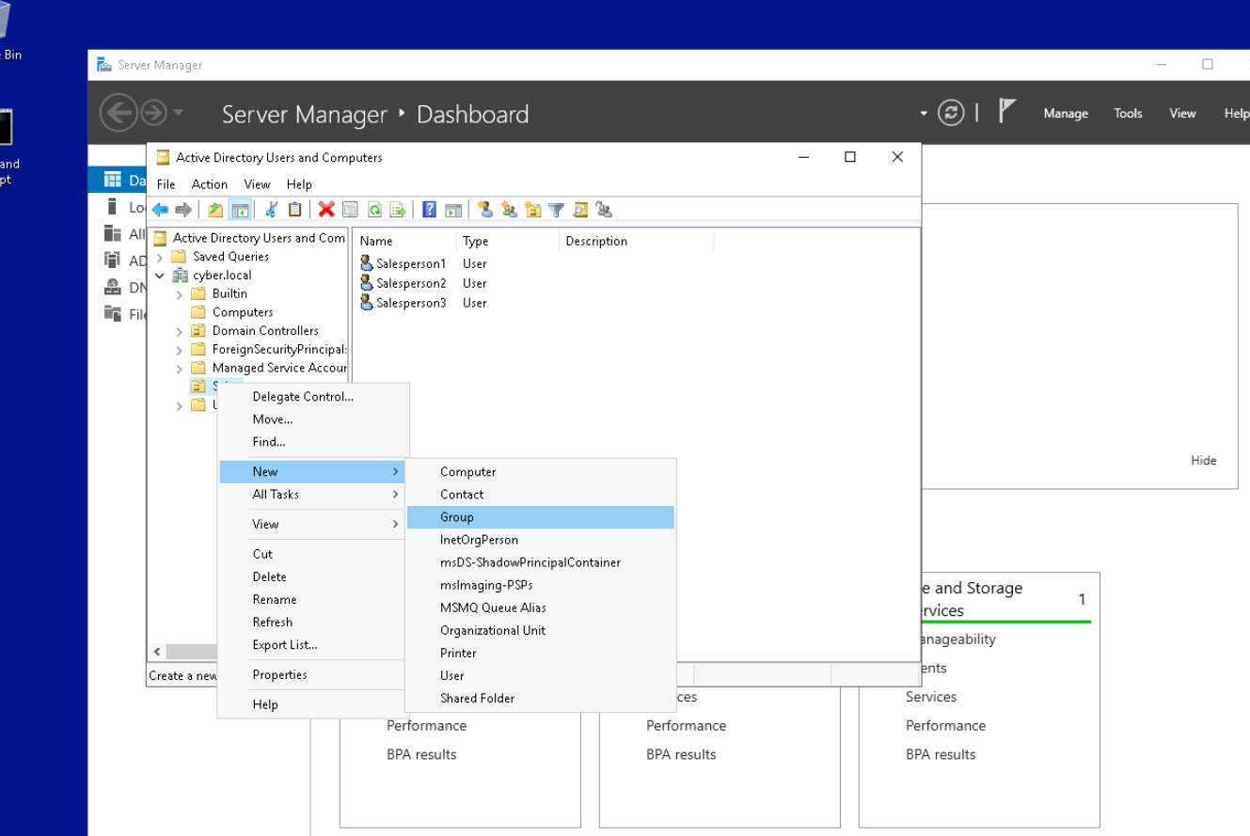Select Properties in the context menu
Screen dimensions: 1250x836
tap(313, 675)
